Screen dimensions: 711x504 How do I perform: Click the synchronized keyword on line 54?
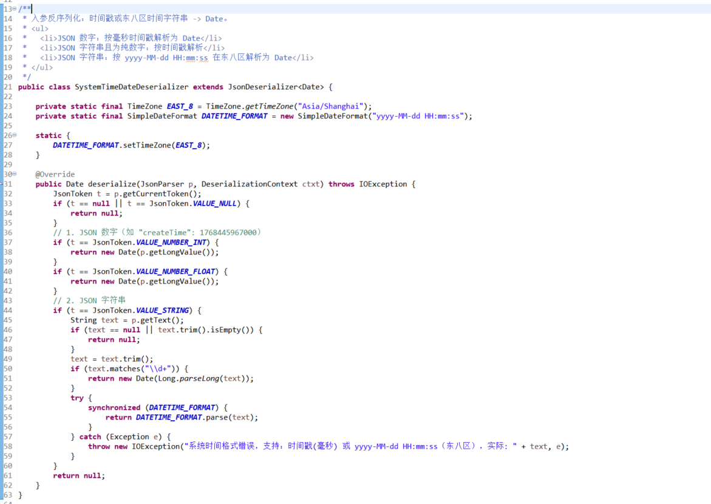click(114, 407)
